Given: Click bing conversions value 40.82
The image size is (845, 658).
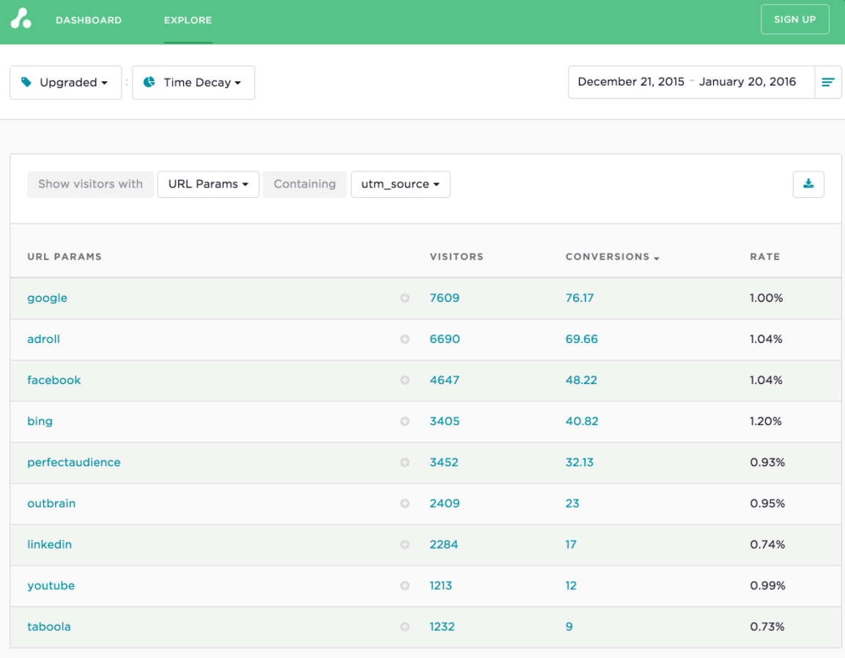Looking at the screenshot, I should click(x=581, y=421).
